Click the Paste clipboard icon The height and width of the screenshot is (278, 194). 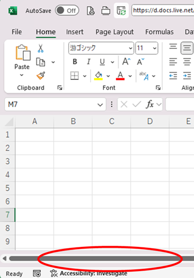pos(23,52)
